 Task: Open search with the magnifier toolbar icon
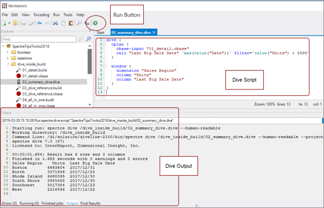(79, 23)
